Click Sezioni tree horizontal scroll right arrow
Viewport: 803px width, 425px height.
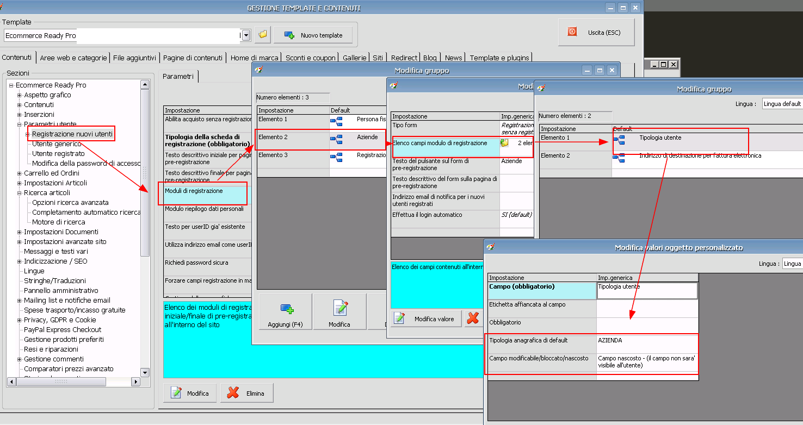click(x=135, y=382)
